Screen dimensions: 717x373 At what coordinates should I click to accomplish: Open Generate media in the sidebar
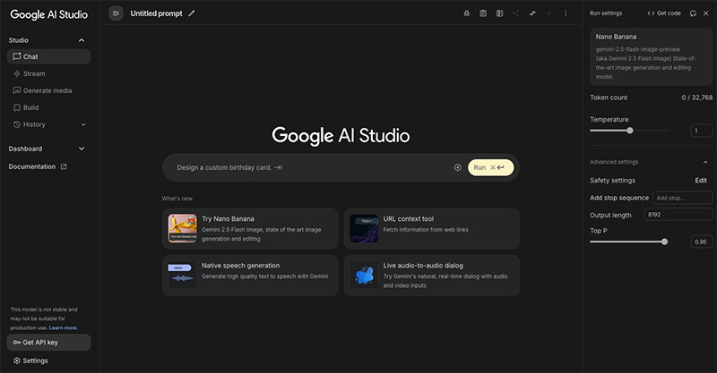coord(48,90)
